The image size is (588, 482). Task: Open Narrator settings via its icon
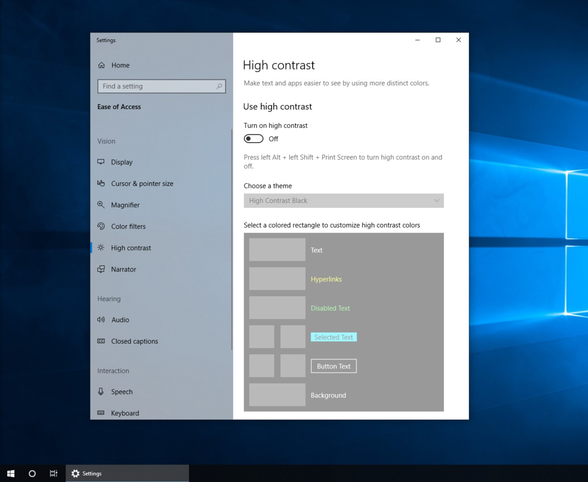click(101, 269)
